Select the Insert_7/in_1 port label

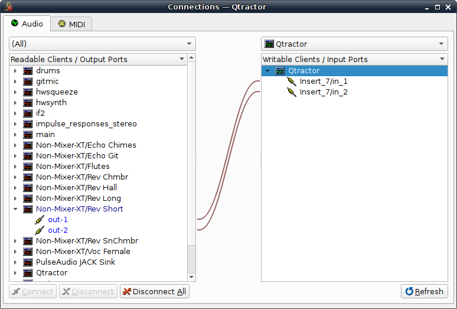pos(324,82)
